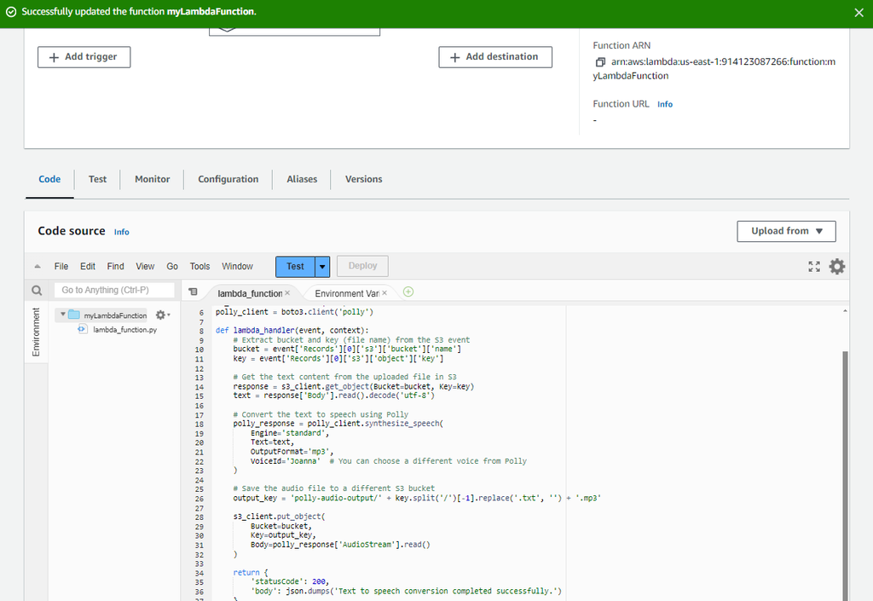The height and width of the screenshot is (601, 873).
Task: Open folder settings gear dropdown in file tree
Action: [162, 315]
